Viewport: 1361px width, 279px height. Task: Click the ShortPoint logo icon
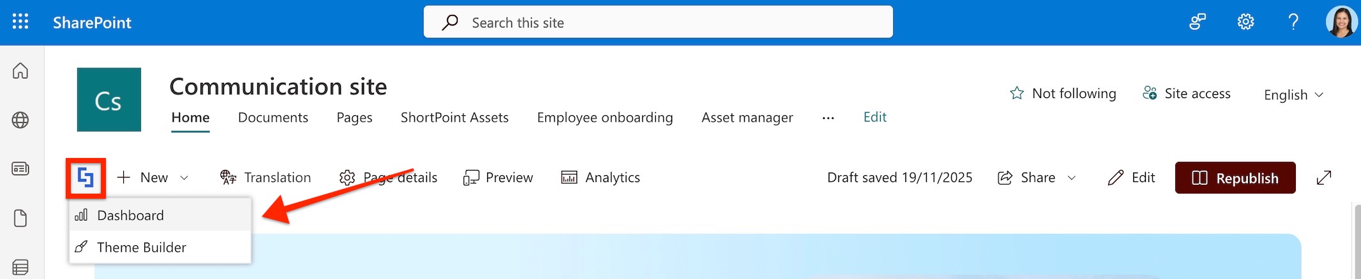pyautogui.click(x=86, y=178)
